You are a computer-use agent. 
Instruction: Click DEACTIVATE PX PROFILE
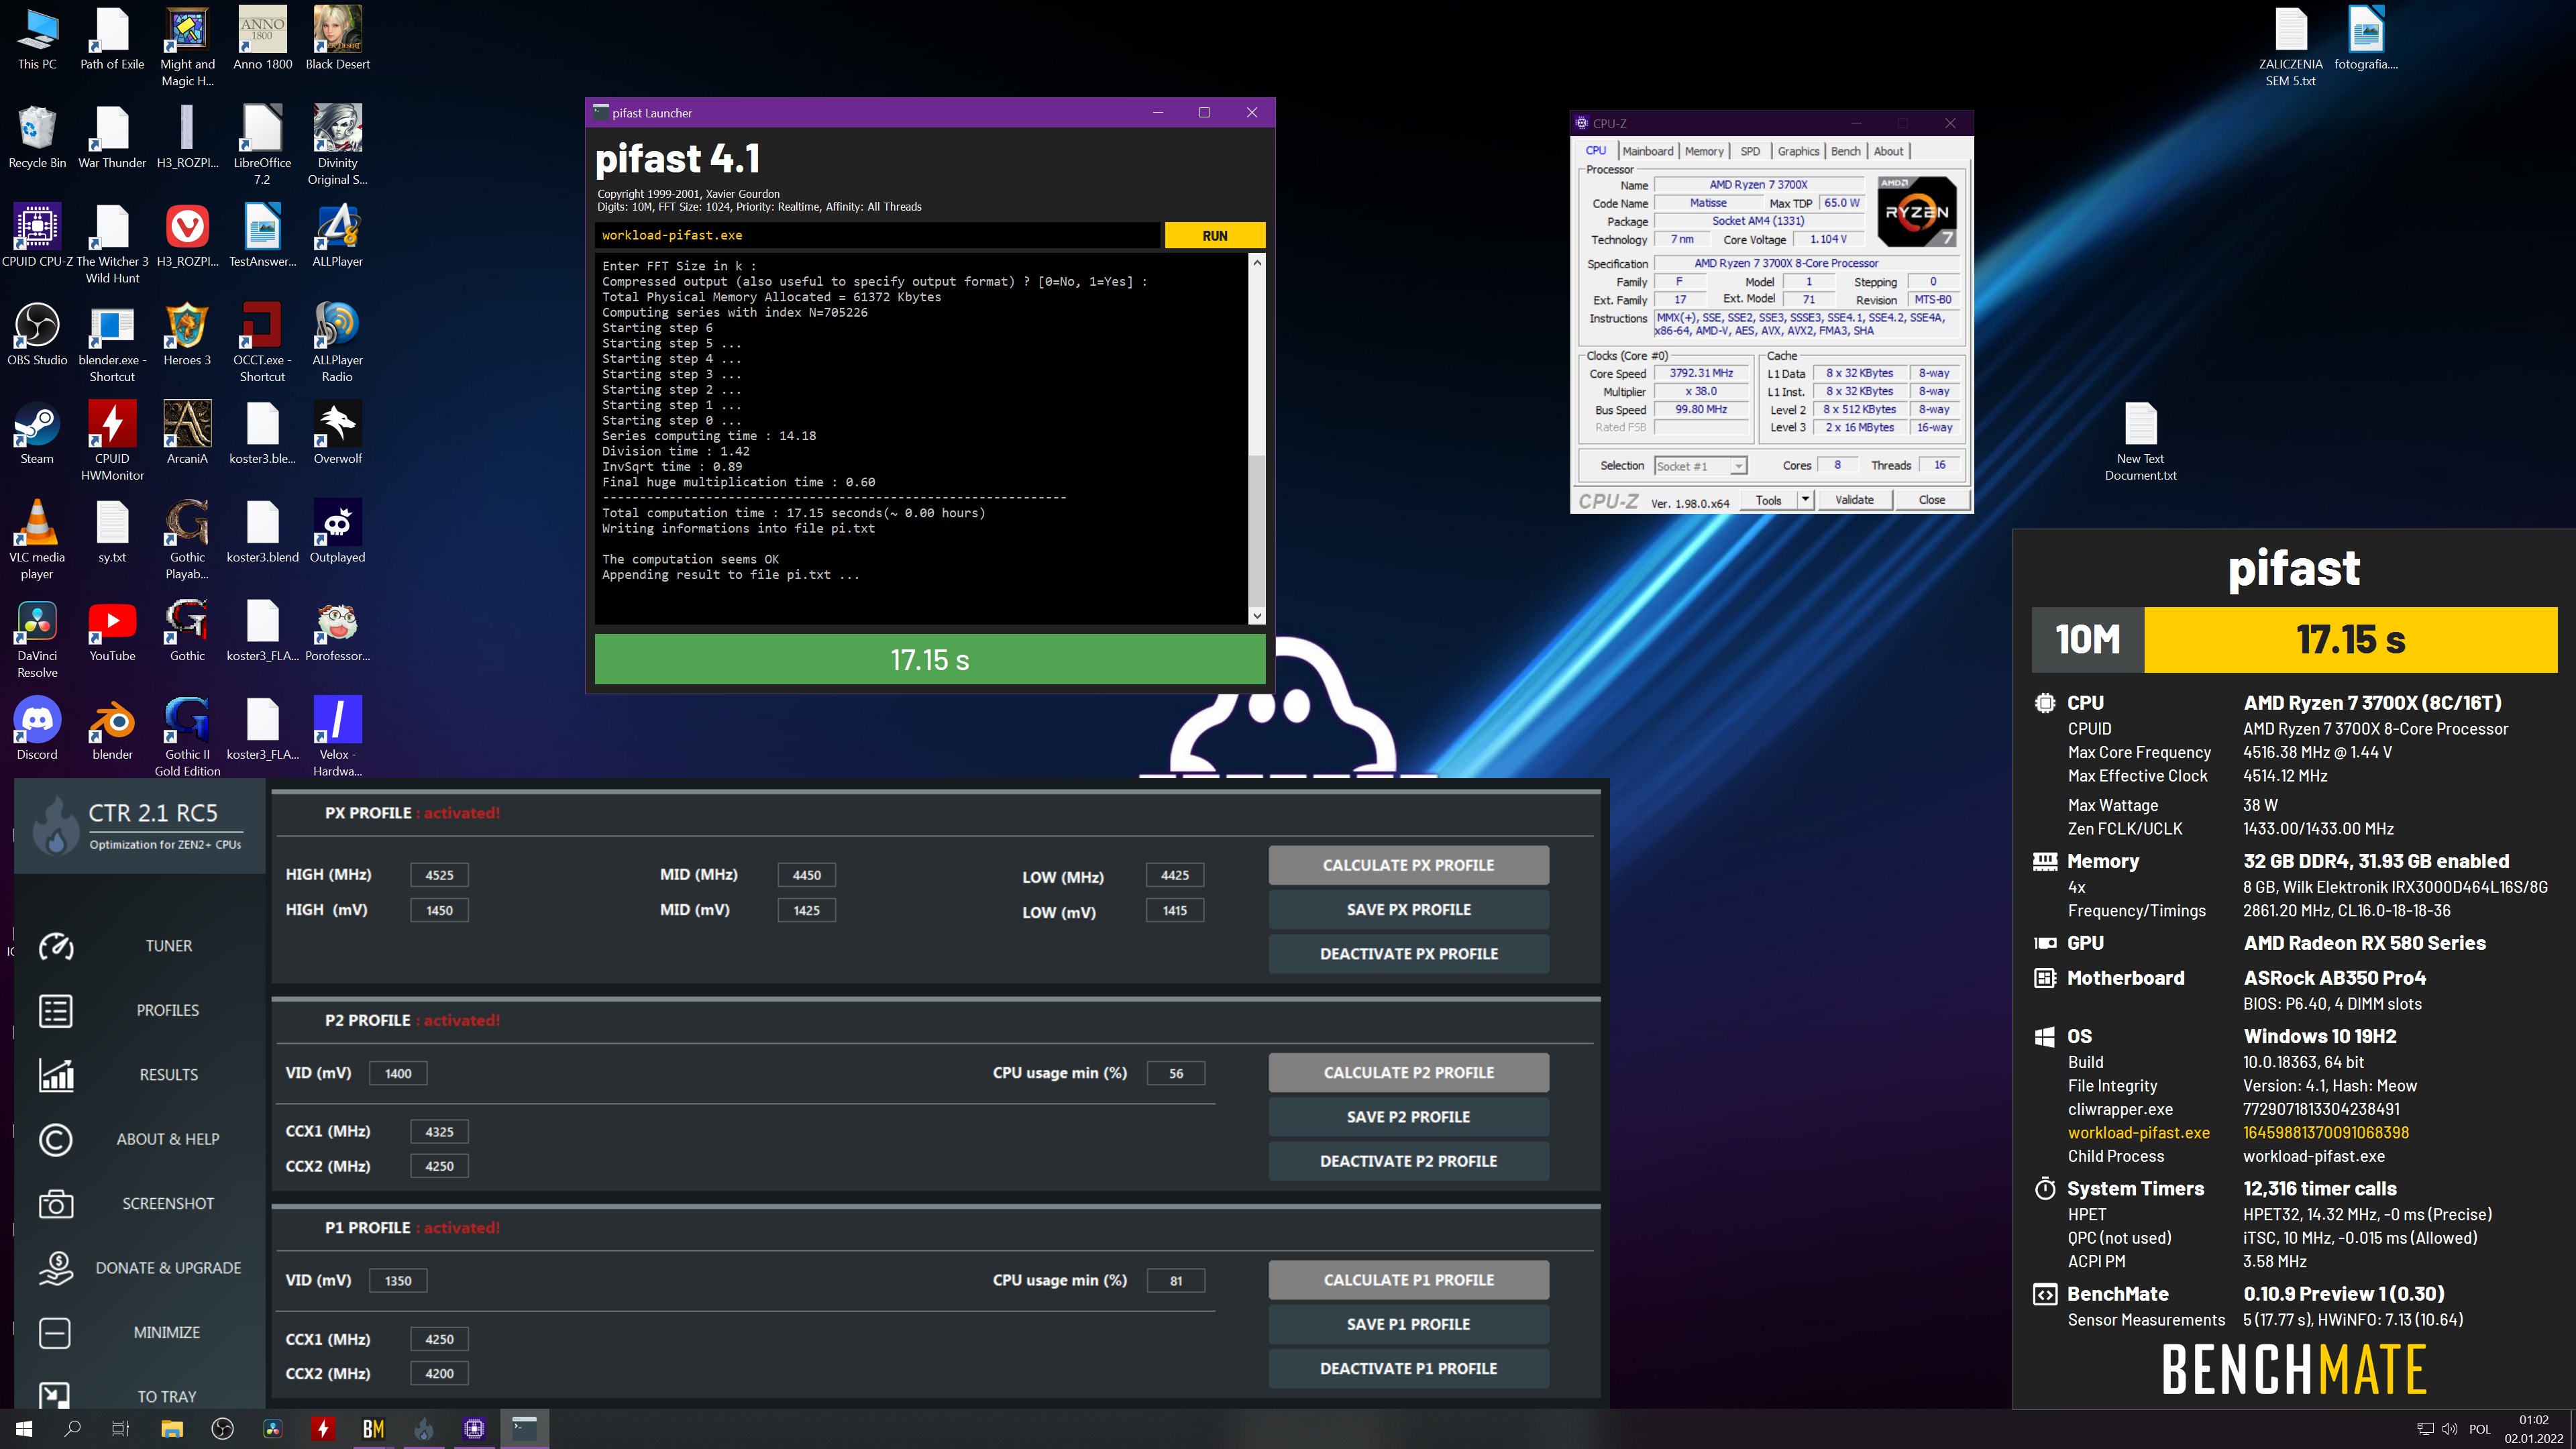1408,954
